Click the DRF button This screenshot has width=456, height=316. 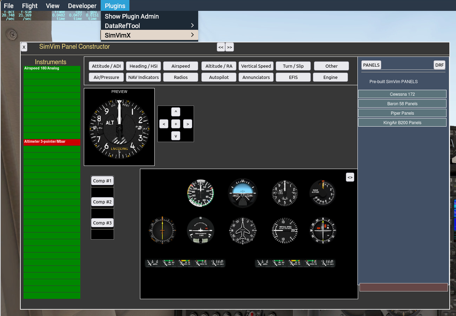tap(440, 65)
